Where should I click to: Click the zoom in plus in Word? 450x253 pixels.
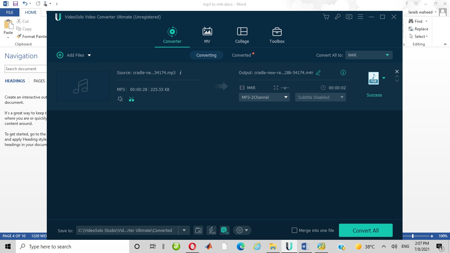coord(432,236)
